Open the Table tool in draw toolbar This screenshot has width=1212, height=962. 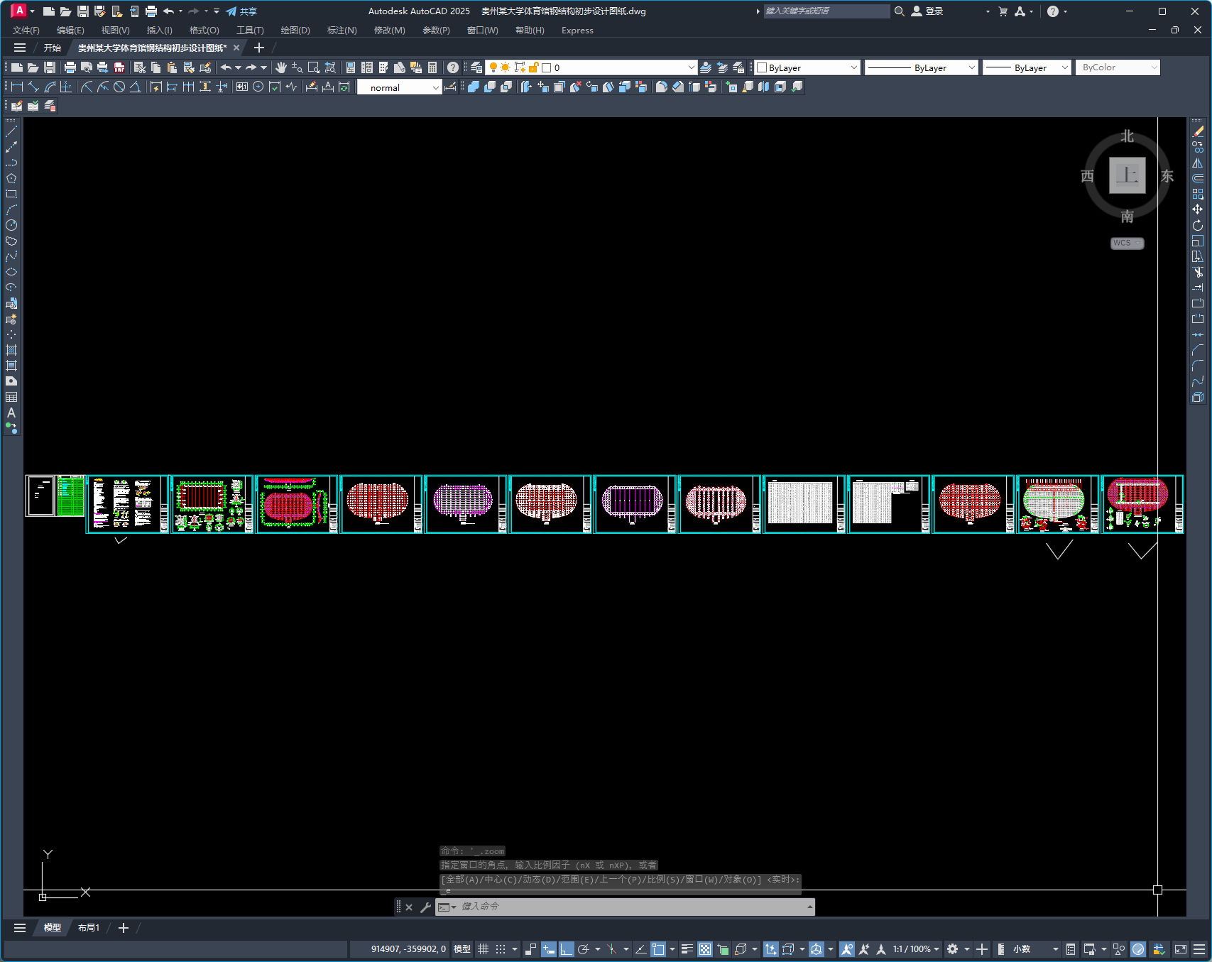click(11, 397)
